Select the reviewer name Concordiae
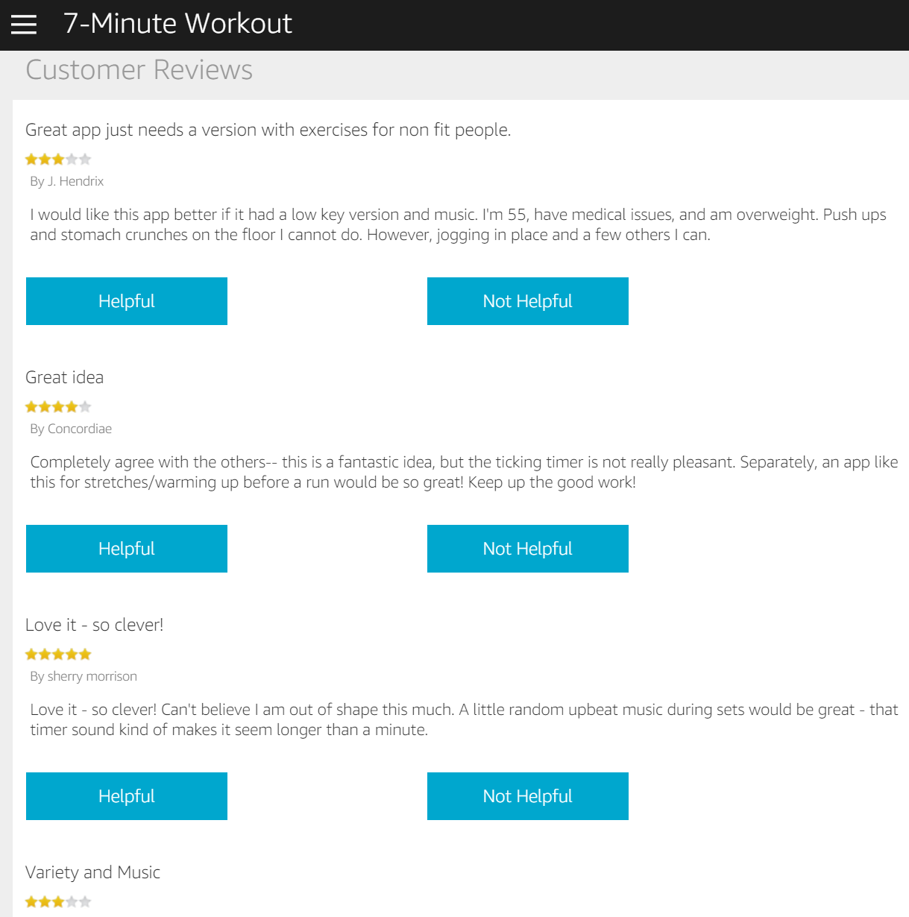Image resolution: width=909 pixels, height=917 pixels. click(71, 429)
